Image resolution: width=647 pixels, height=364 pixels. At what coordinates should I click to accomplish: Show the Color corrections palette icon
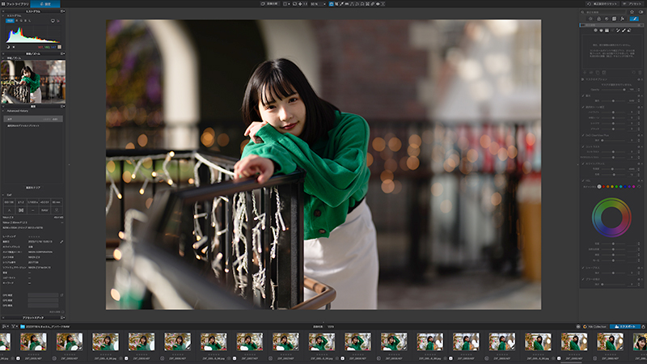point(598,19)
